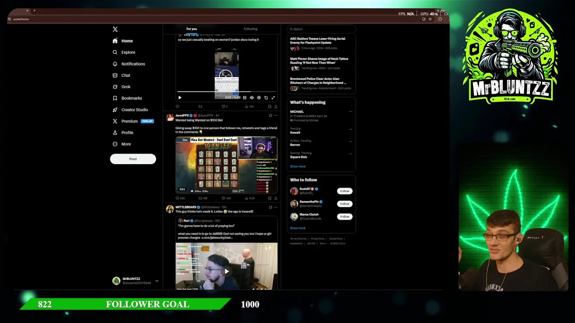Like the Jordan Sisco post
This screenshot has width=575, height=323.
224,107
